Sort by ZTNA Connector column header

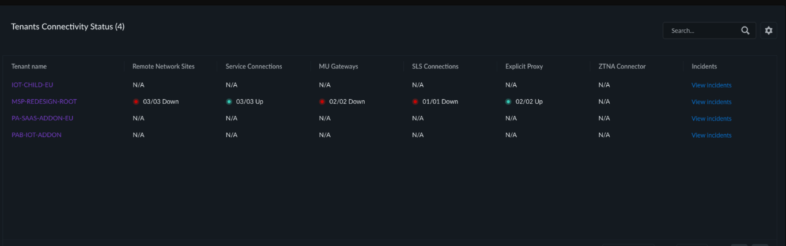coord(622,66)
